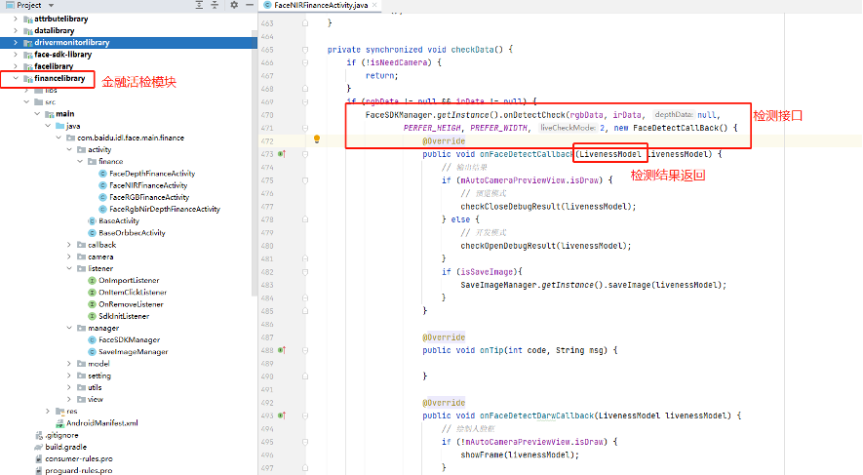Expand the drivermonitorlibrary module
The width and height of the screenshot is (863, 475).
coord(16,42)
